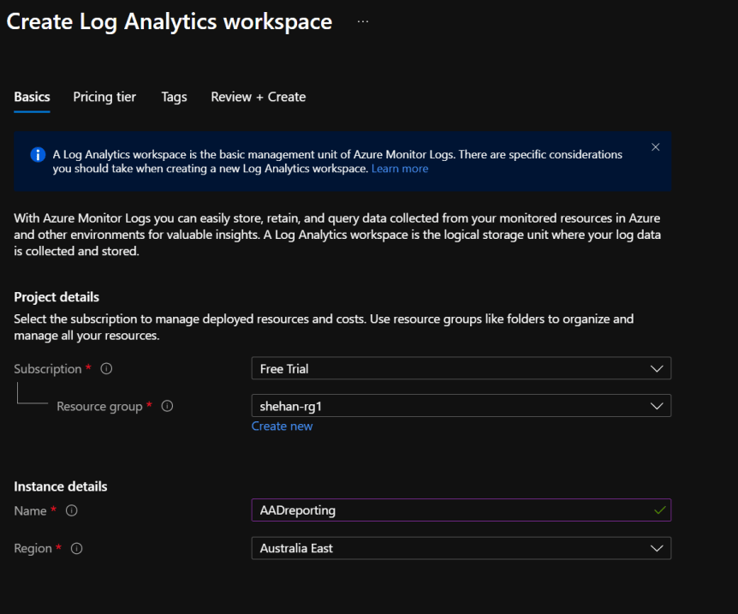The image size is (738, 614).
Task: Click the Project details heading
Action: tap(57, 297)
